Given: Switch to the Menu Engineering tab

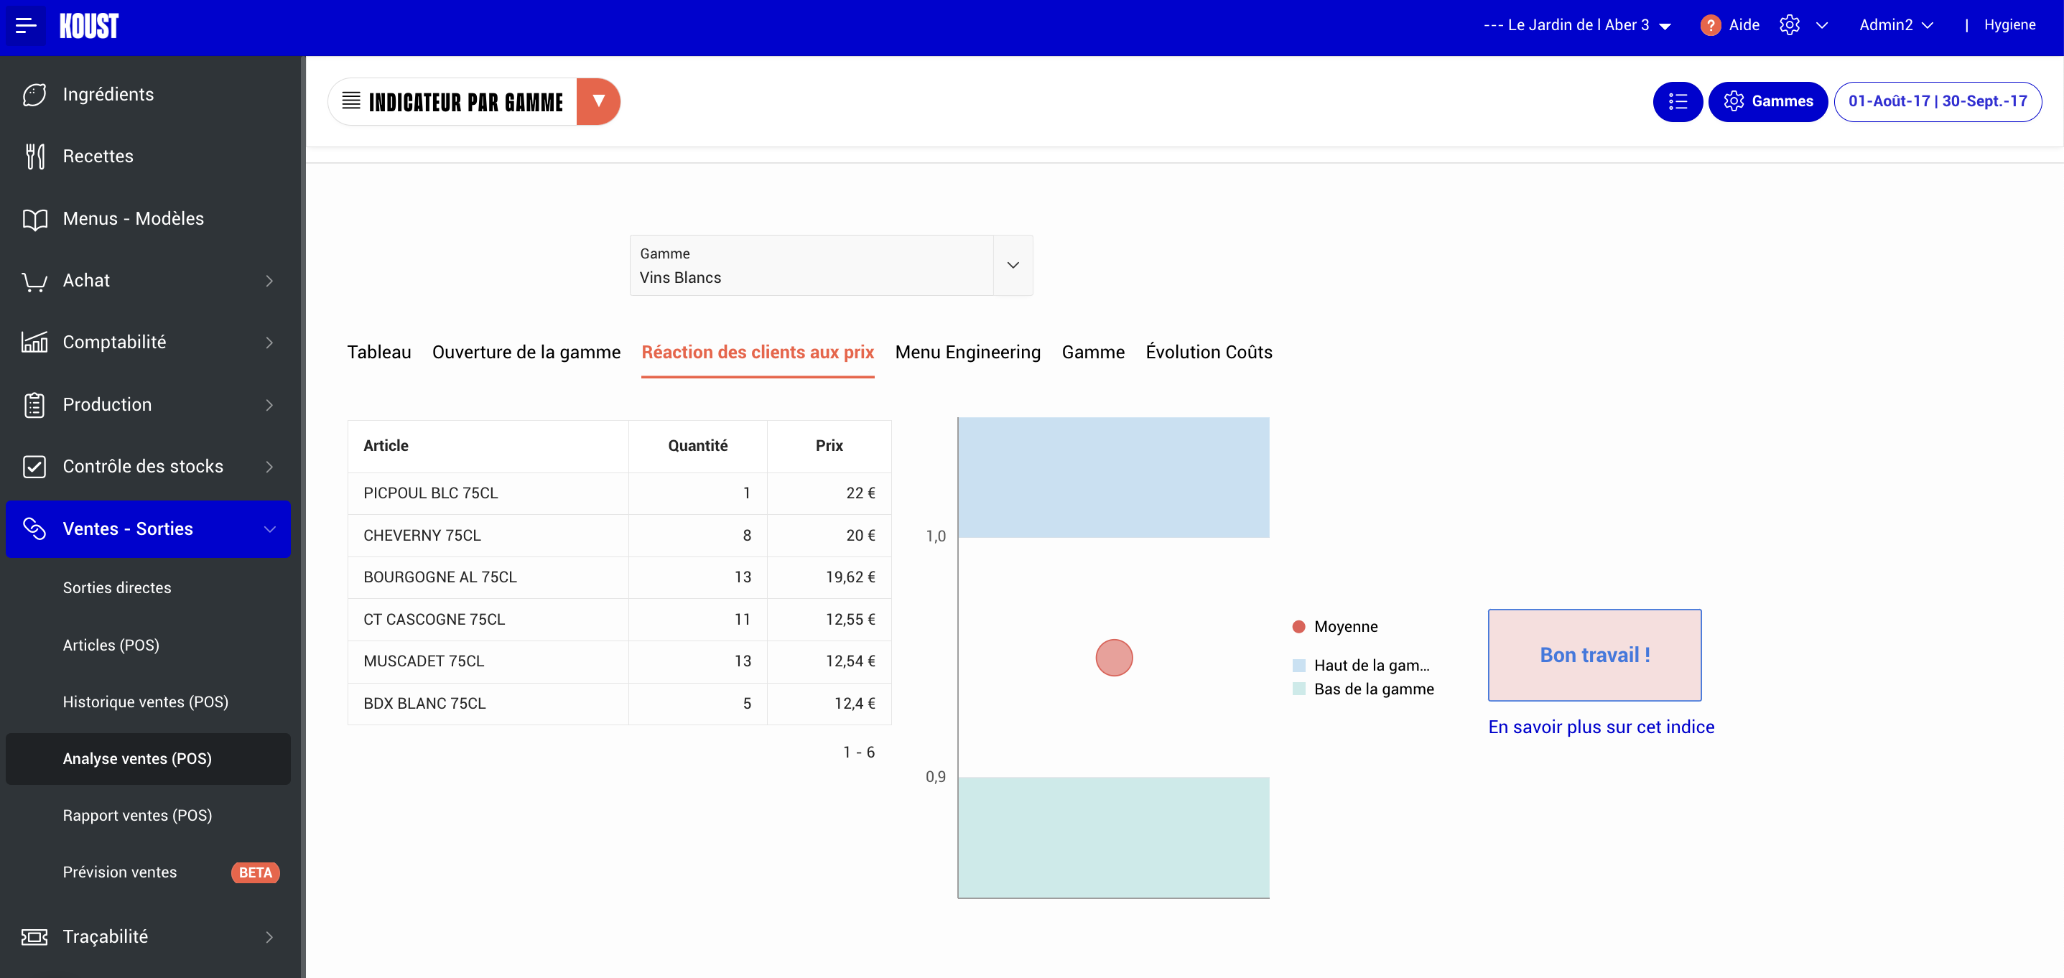Looking at the screenshot, I should tap(967, 353).
